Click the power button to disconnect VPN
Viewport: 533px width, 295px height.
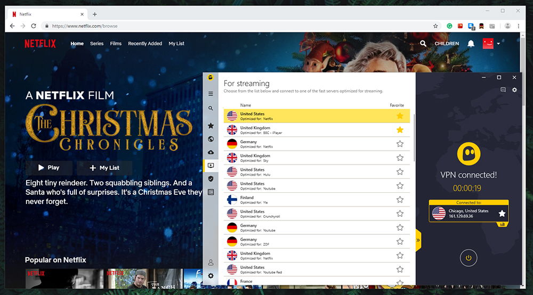tap(469, 258)
